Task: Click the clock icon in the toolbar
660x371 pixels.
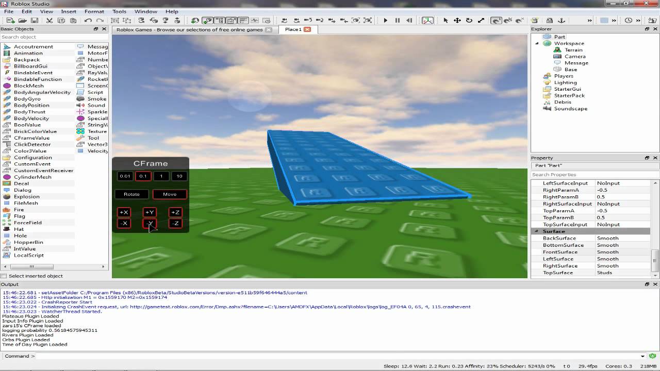Action: click(x=628, y=21)
